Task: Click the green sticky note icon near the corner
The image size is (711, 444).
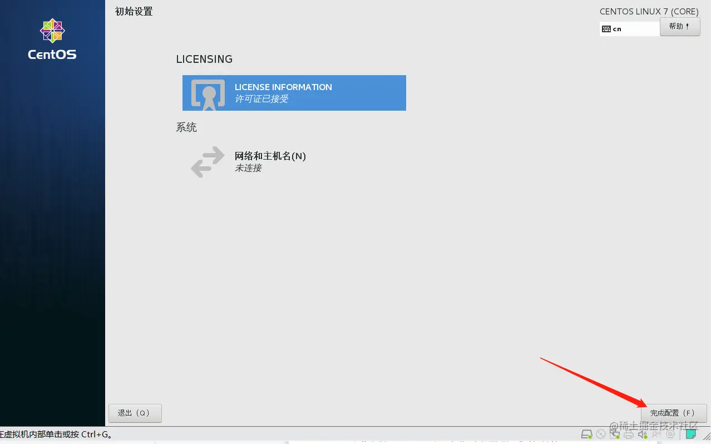Action: click(690, 434)
